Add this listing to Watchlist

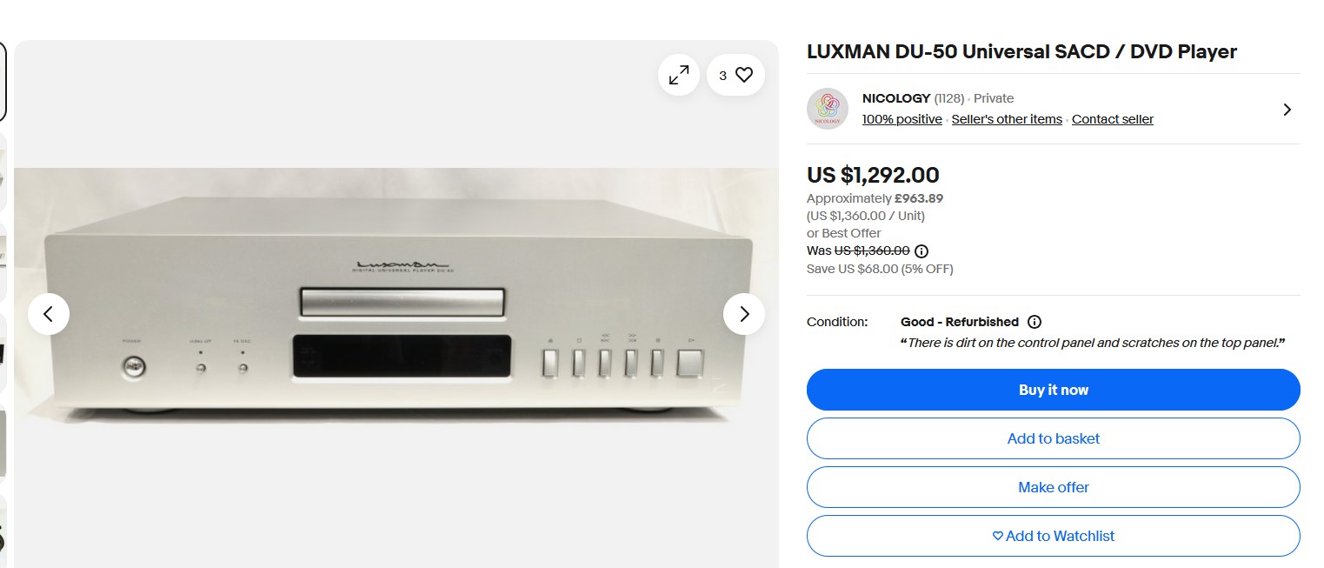(1053, 536)
